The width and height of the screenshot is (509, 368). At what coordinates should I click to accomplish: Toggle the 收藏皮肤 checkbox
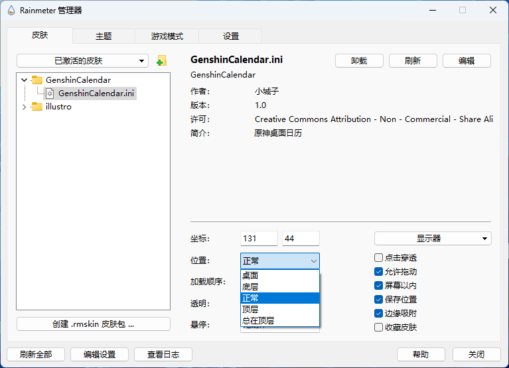(378, 328)
